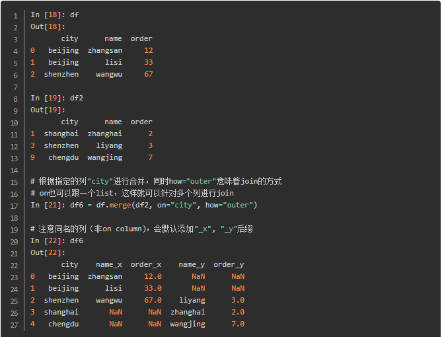Screen dimensions: 442x337
Task: Click 'lisi' in the Out[18] table
Action: 114,62
